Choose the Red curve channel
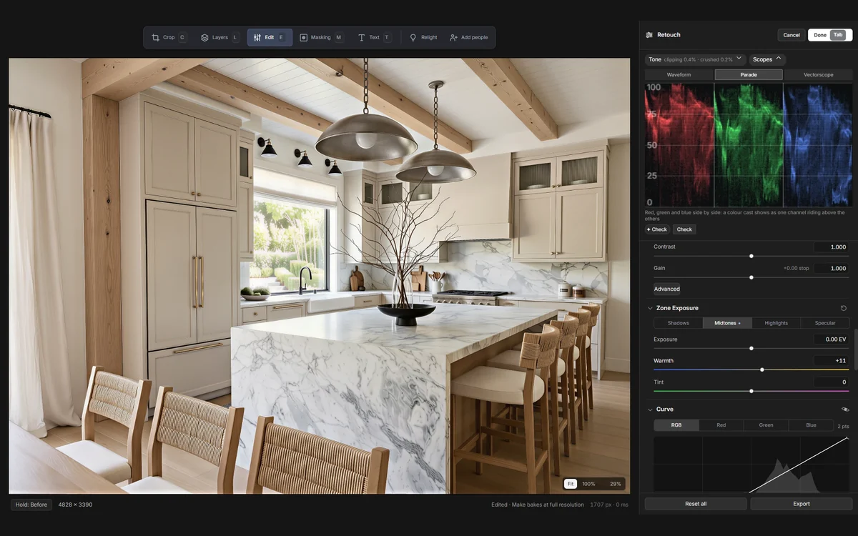 (x=721, y=425)
